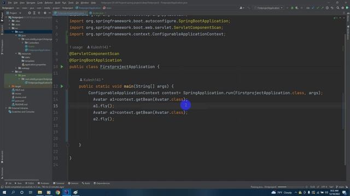The width and height of the screenshot is (350, 196).
Task: Open the Refactor menu
Action: [49, 3]
